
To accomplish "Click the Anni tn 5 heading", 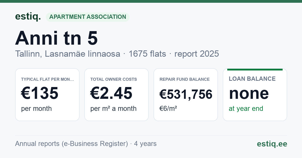I will [56, 38].
